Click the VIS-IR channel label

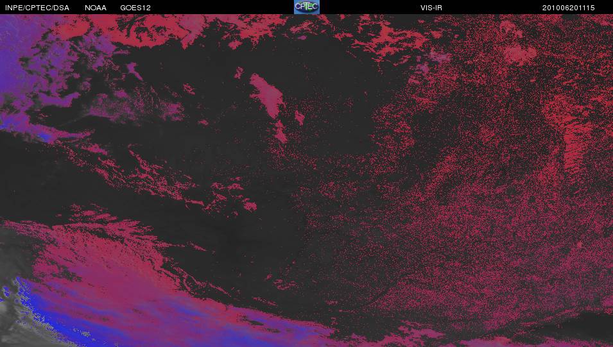[431, 8]
